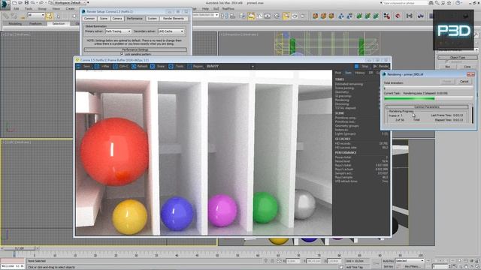Image resolution: width=481 pixels, height=270 pixels.
Task: Click the first green plant toolbar icon
Action: click(x=359, y=16)
